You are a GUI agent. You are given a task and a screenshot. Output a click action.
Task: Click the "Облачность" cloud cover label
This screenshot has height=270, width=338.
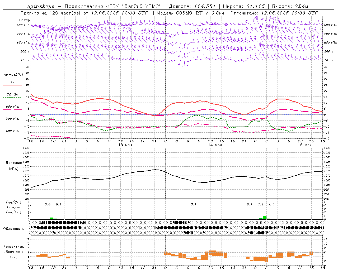(x=13, y=229)
